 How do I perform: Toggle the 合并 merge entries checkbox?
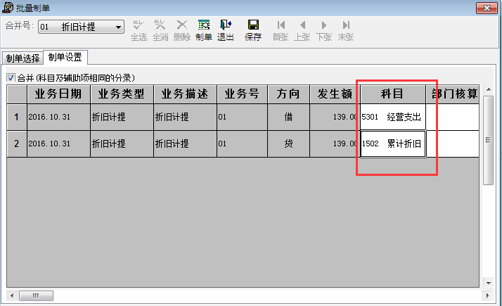(x=11, y=77)
